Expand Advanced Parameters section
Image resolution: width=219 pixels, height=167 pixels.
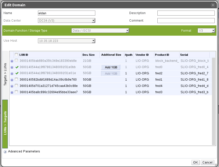[5, 152]
